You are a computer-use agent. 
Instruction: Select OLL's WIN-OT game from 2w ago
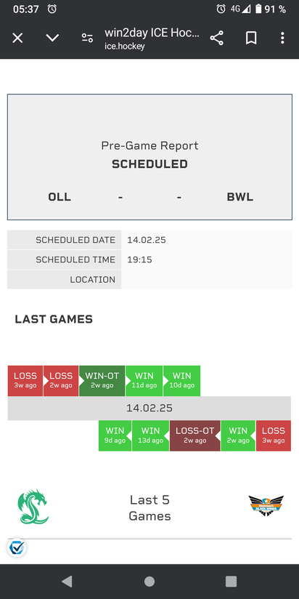tap(102, 380)
